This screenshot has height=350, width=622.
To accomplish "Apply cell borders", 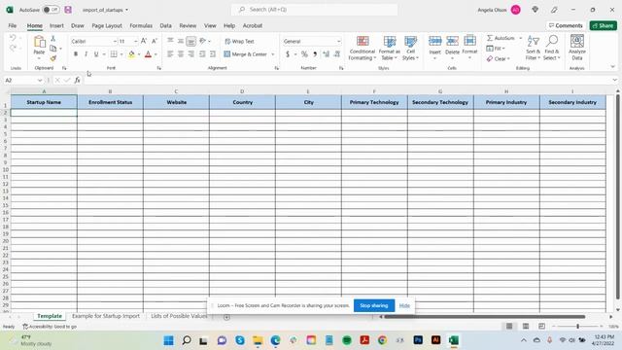I will [x=114, y=54].
